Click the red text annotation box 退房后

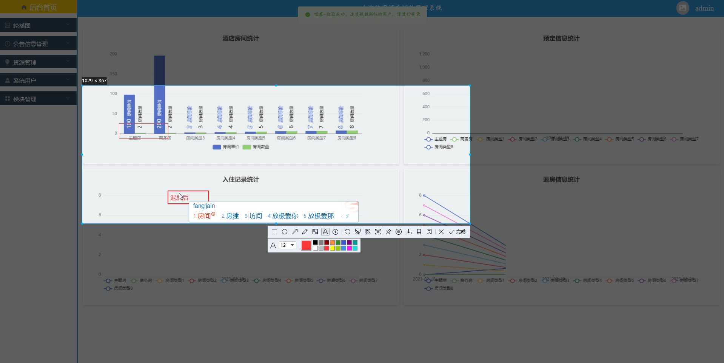[188, 197]
